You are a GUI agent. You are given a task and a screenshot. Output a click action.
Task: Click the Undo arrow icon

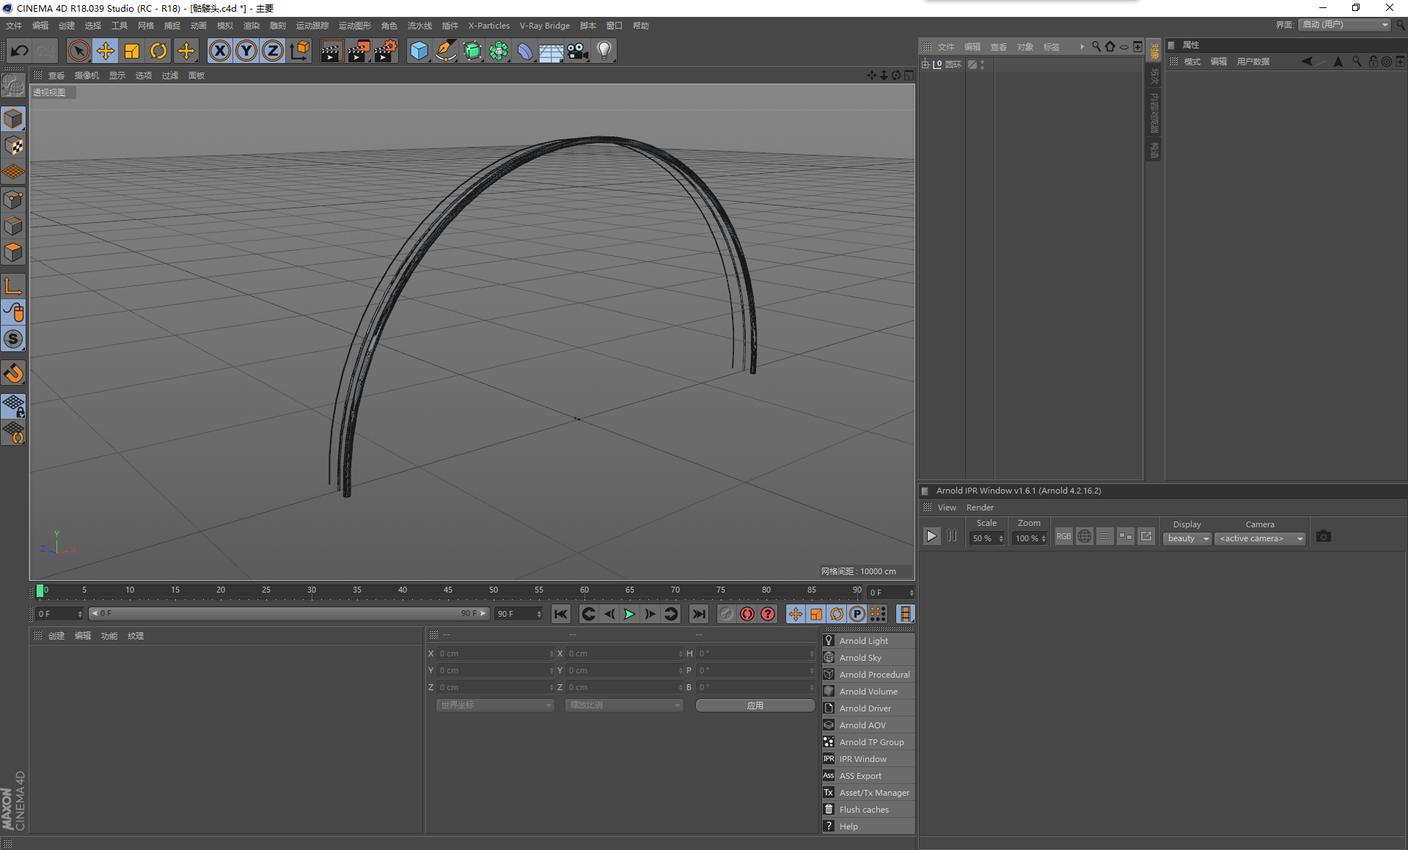[20, 51]
